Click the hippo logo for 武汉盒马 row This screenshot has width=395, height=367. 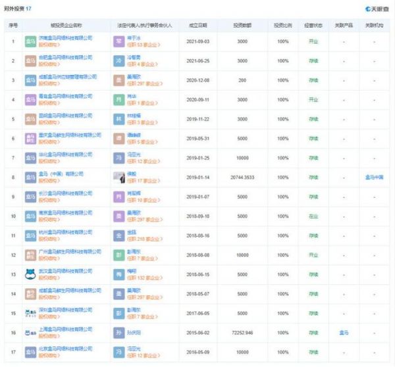click(x=30, y=275)
